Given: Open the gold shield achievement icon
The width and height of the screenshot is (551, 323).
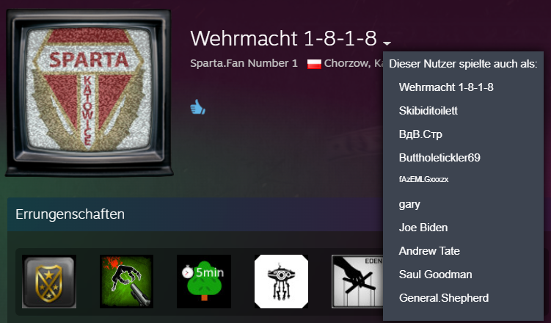Looking at the screenshot, I should (49, 282).
